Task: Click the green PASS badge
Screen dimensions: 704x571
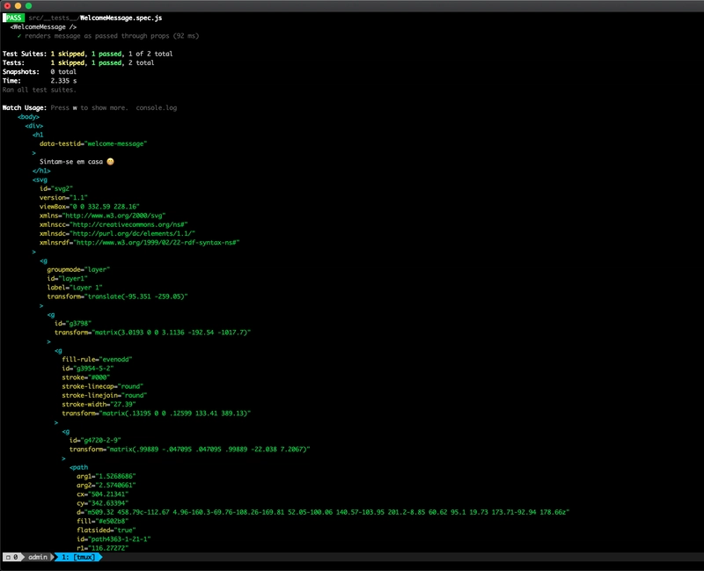Action: [13, 18]
